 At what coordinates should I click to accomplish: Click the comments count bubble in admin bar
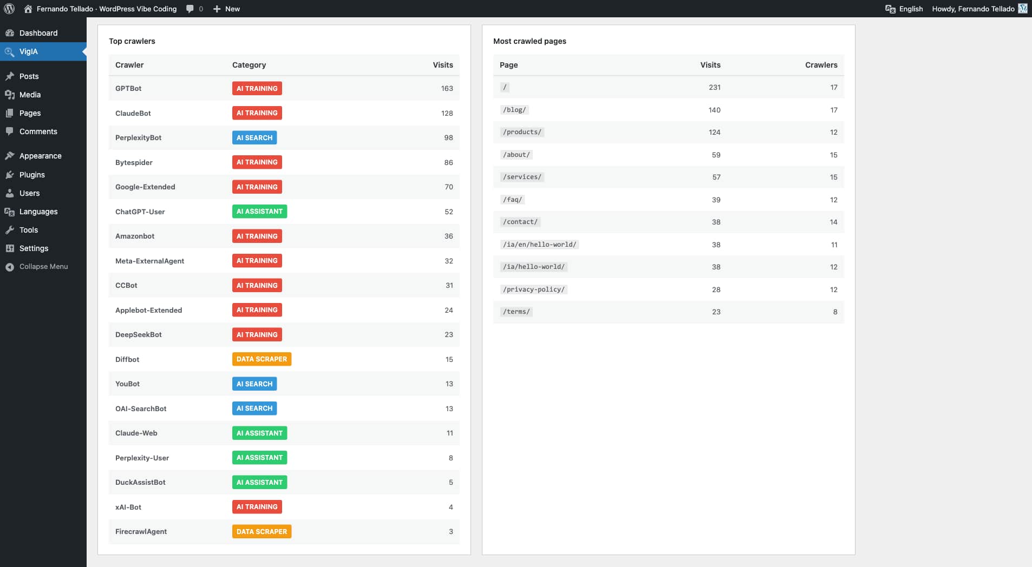tap(194, 9)
